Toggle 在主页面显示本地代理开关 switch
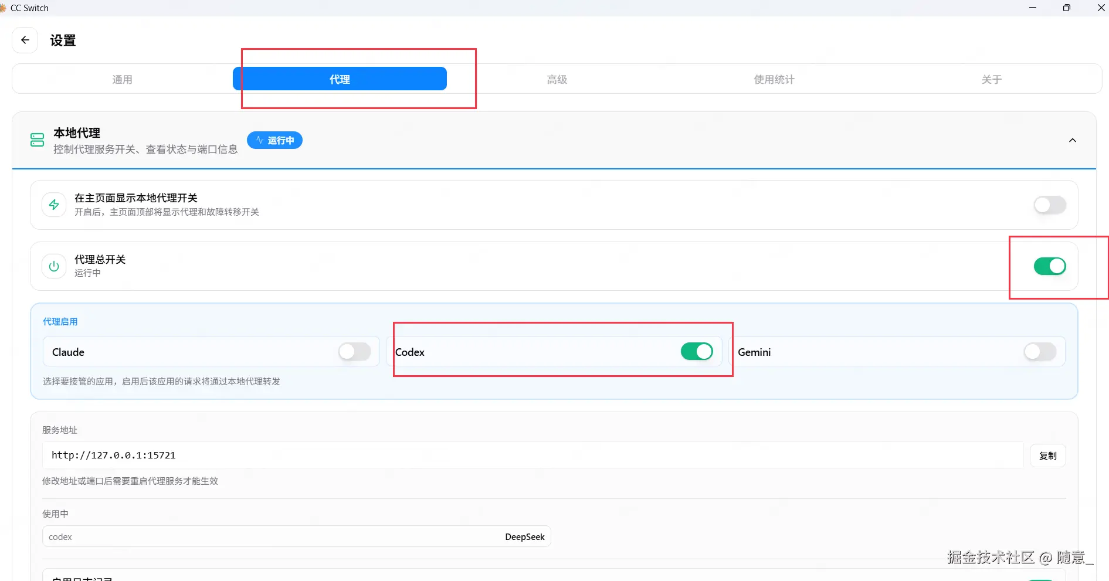This screenshot has width=1109, height=581. pos(1050,205)
